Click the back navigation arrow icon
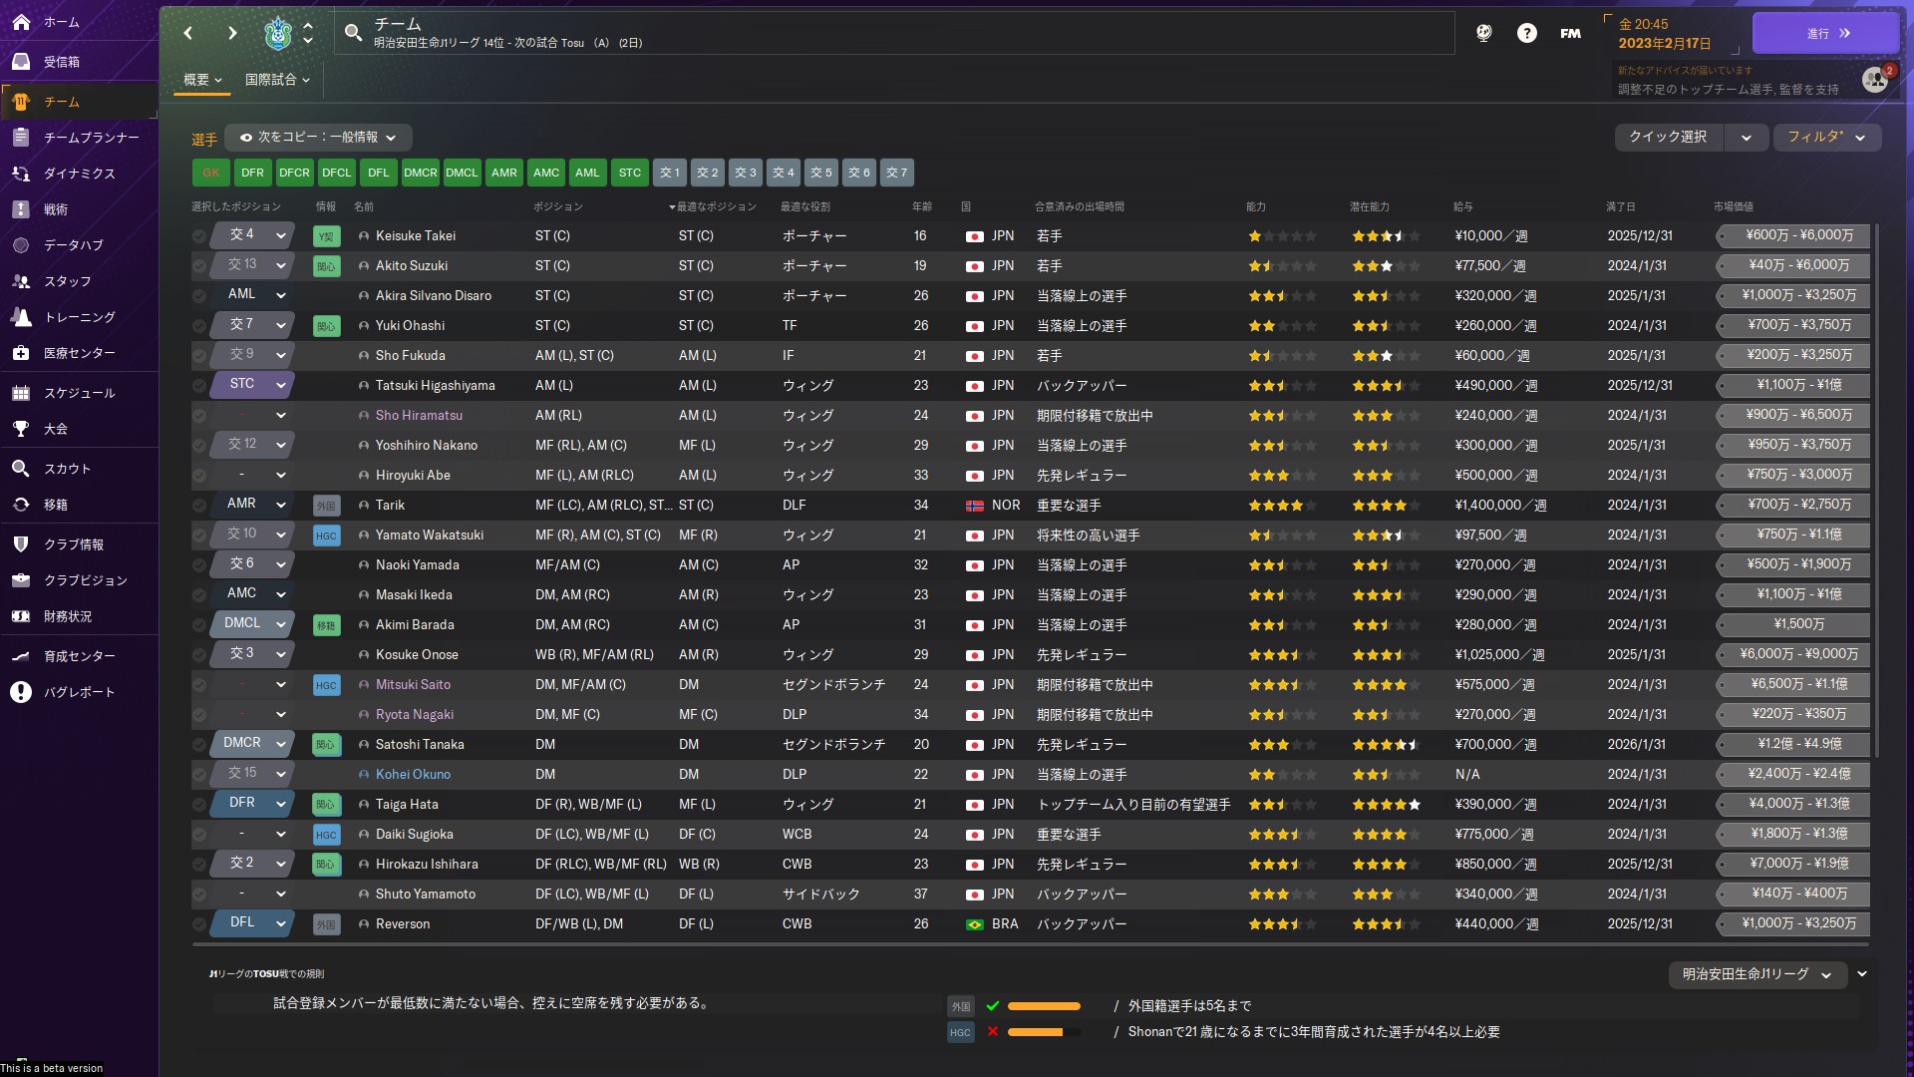Image resolution: width=1914 pixels, height=1077 pixels. 188,33
